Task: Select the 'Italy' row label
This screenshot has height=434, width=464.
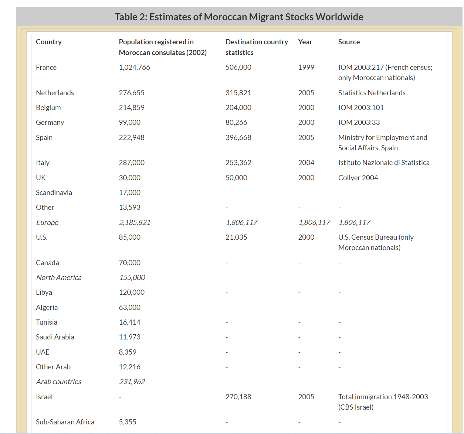Action: click(x=43, y=163)
